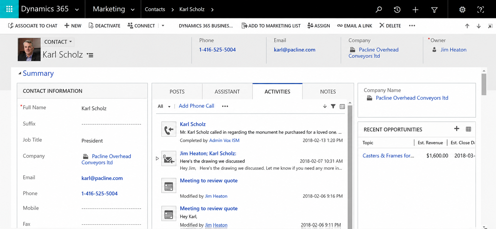
Task: Select the Activities tab
Action: click(x=277, y=92)
